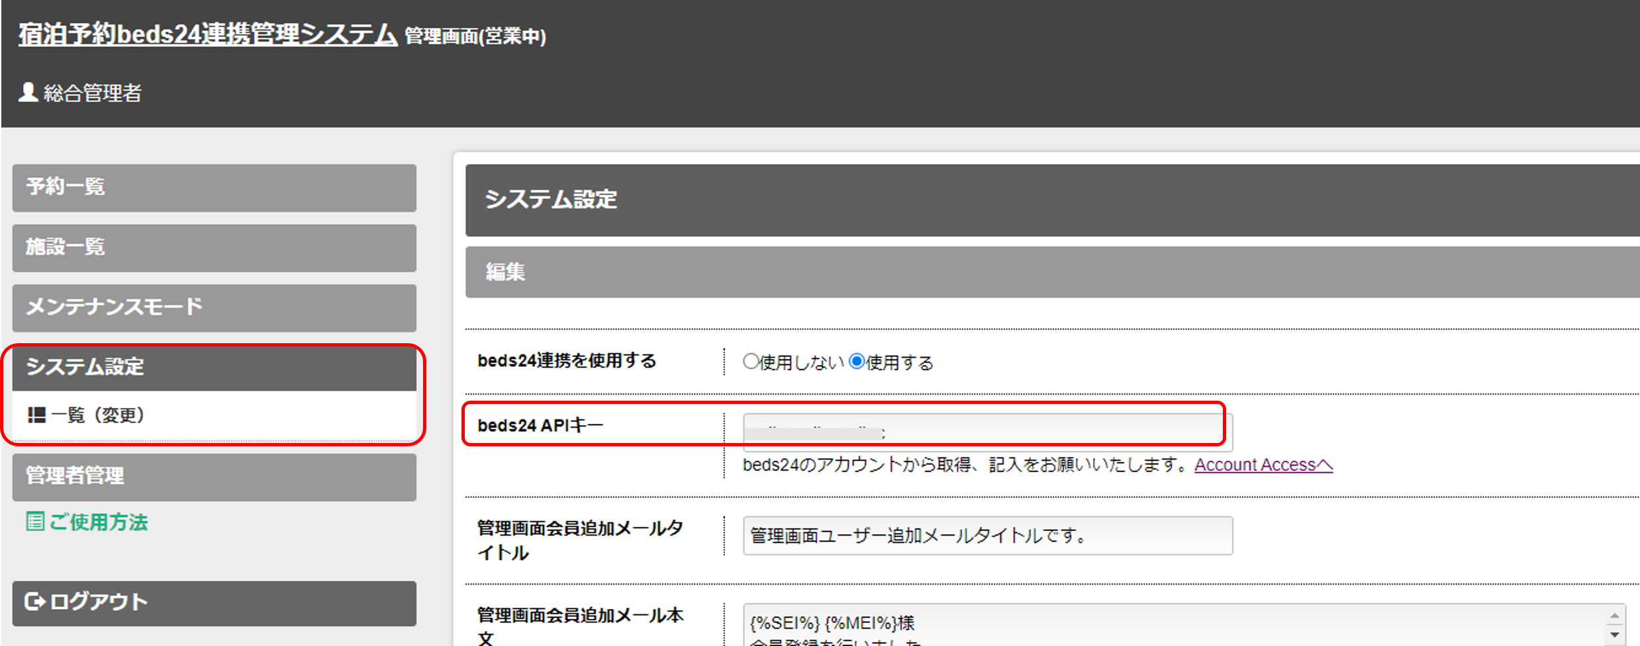Click the 宿泊予約beds24連携管理システム title link
The width and height of the screenshot is (1640, 646).
(x=207, y=34)
